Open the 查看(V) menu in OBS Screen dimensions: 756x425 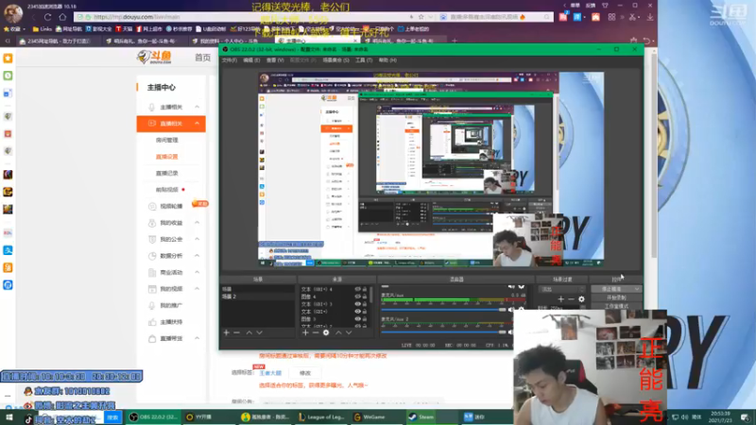[x=275, y=60]
